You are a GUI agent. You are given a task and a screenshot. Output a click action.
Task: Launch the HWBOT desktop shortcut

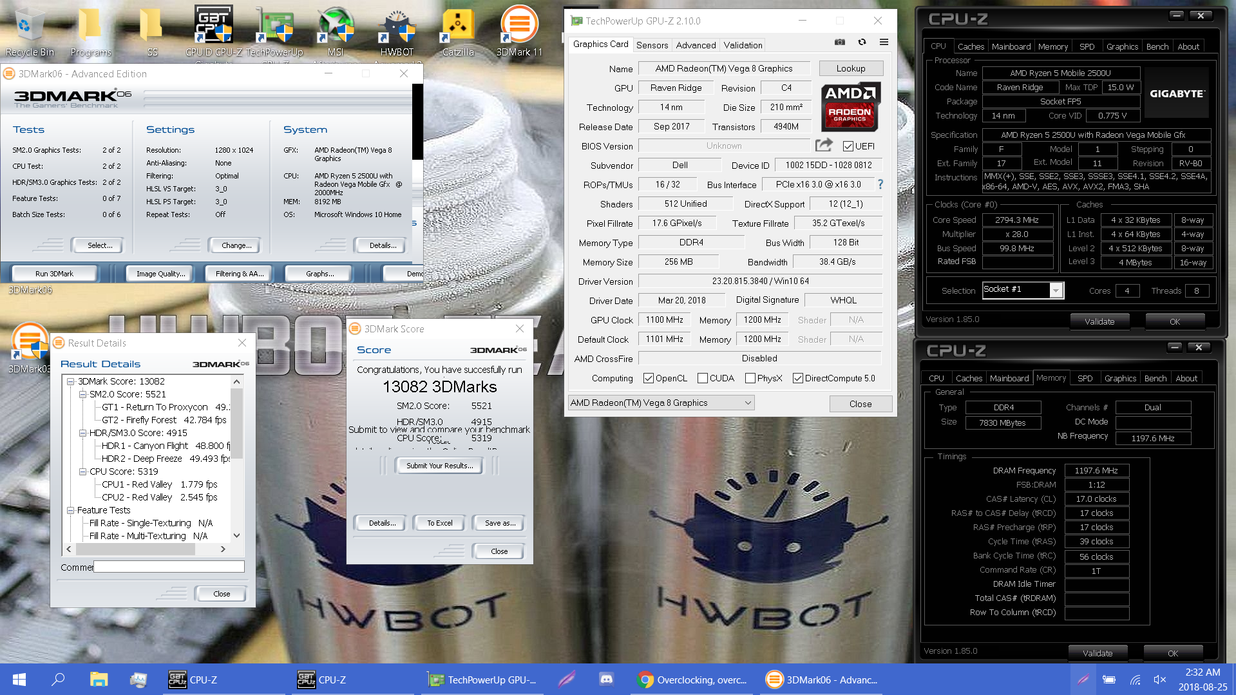click(397, 32)
